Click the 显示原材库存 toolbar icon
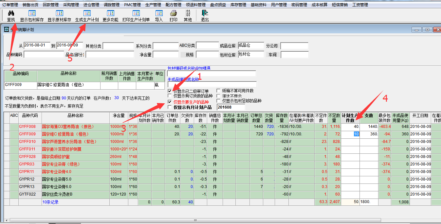This screenshot has width=441, height=224. [x=59, y=13]
